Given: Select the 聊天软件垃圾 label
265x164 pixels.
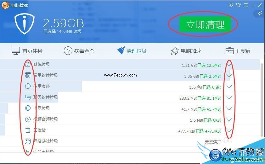Looking at the screenshot, I should 45,97.
